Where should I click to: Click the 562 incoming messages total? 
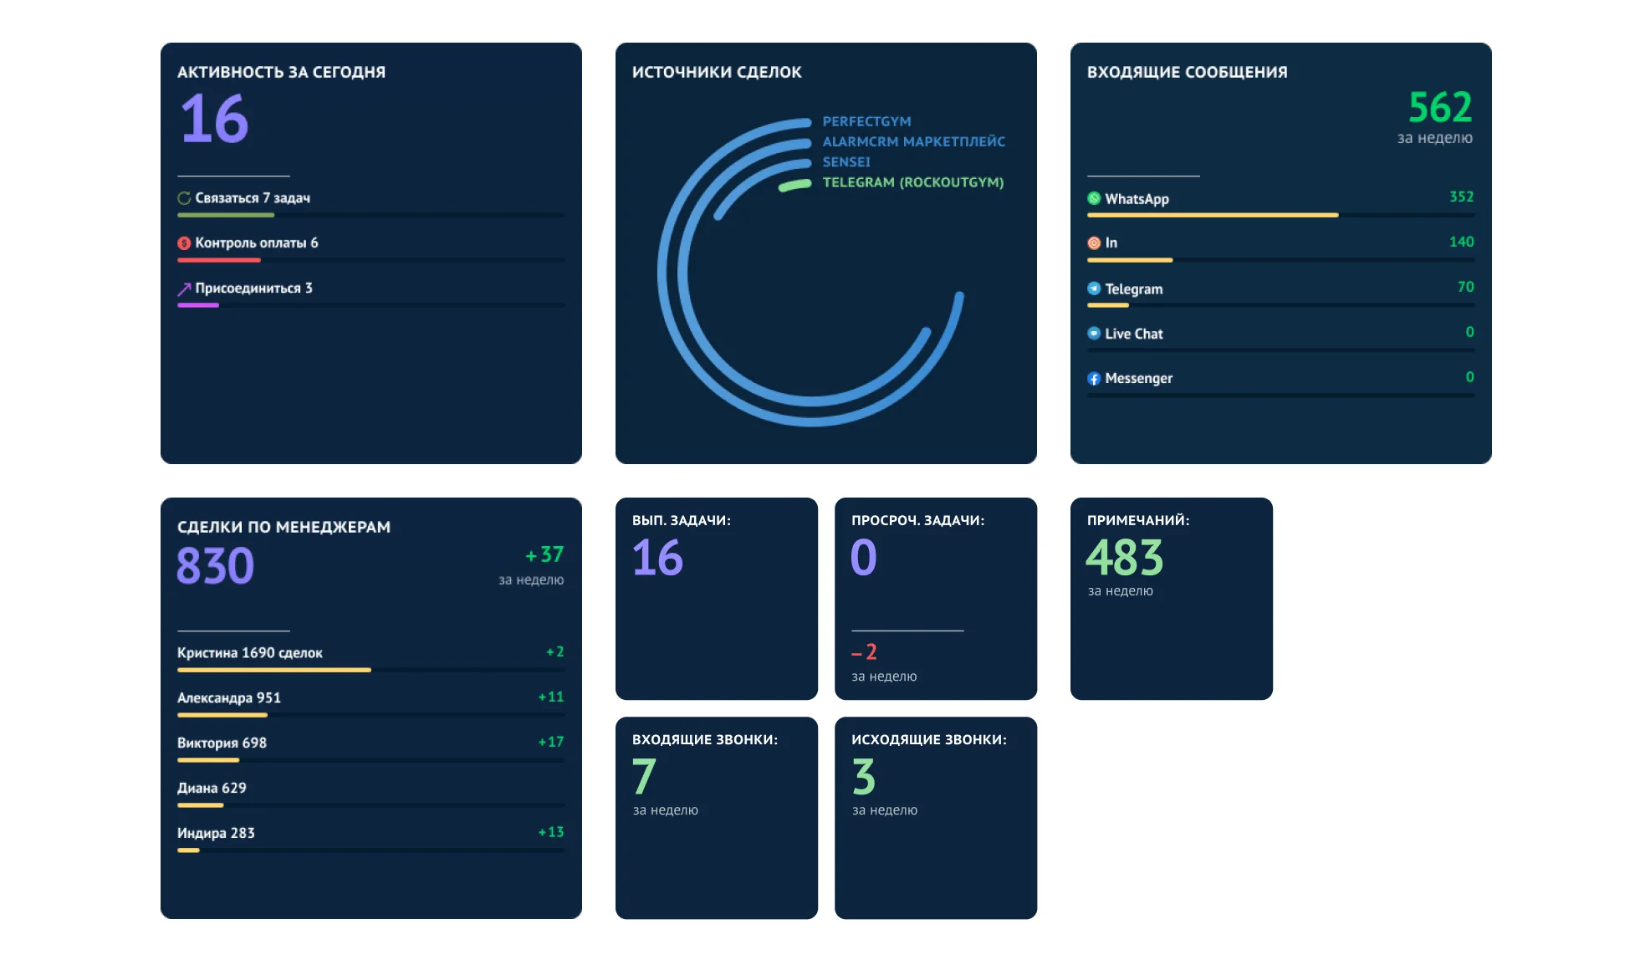1439,108
